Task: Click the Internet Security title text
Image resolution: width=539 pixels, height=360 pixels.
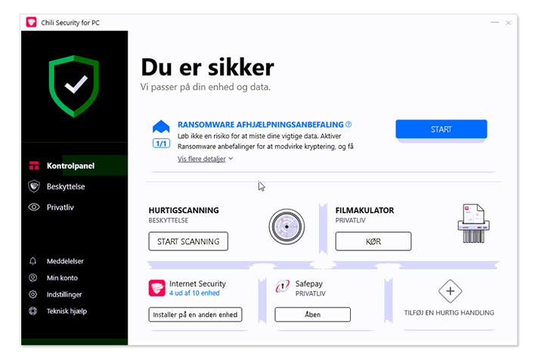Action: coord(197,284)
